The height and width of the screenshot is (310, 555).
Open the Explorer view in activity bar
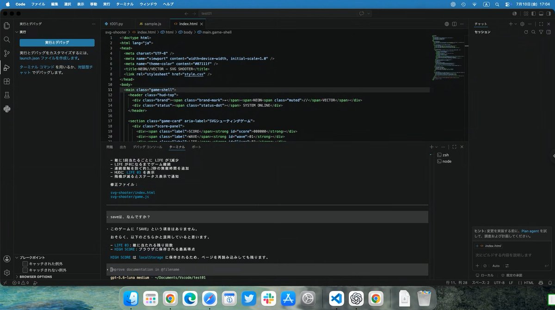pos(6,26)
